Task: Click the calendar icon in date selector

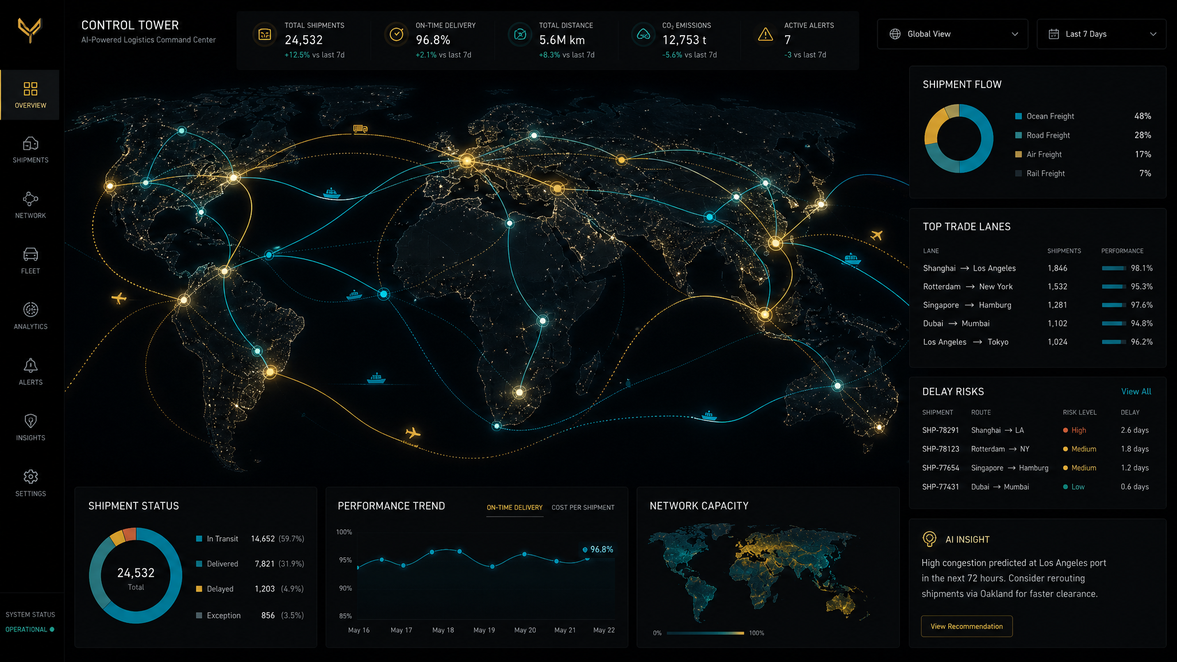Action: (x=1053, y=34)
